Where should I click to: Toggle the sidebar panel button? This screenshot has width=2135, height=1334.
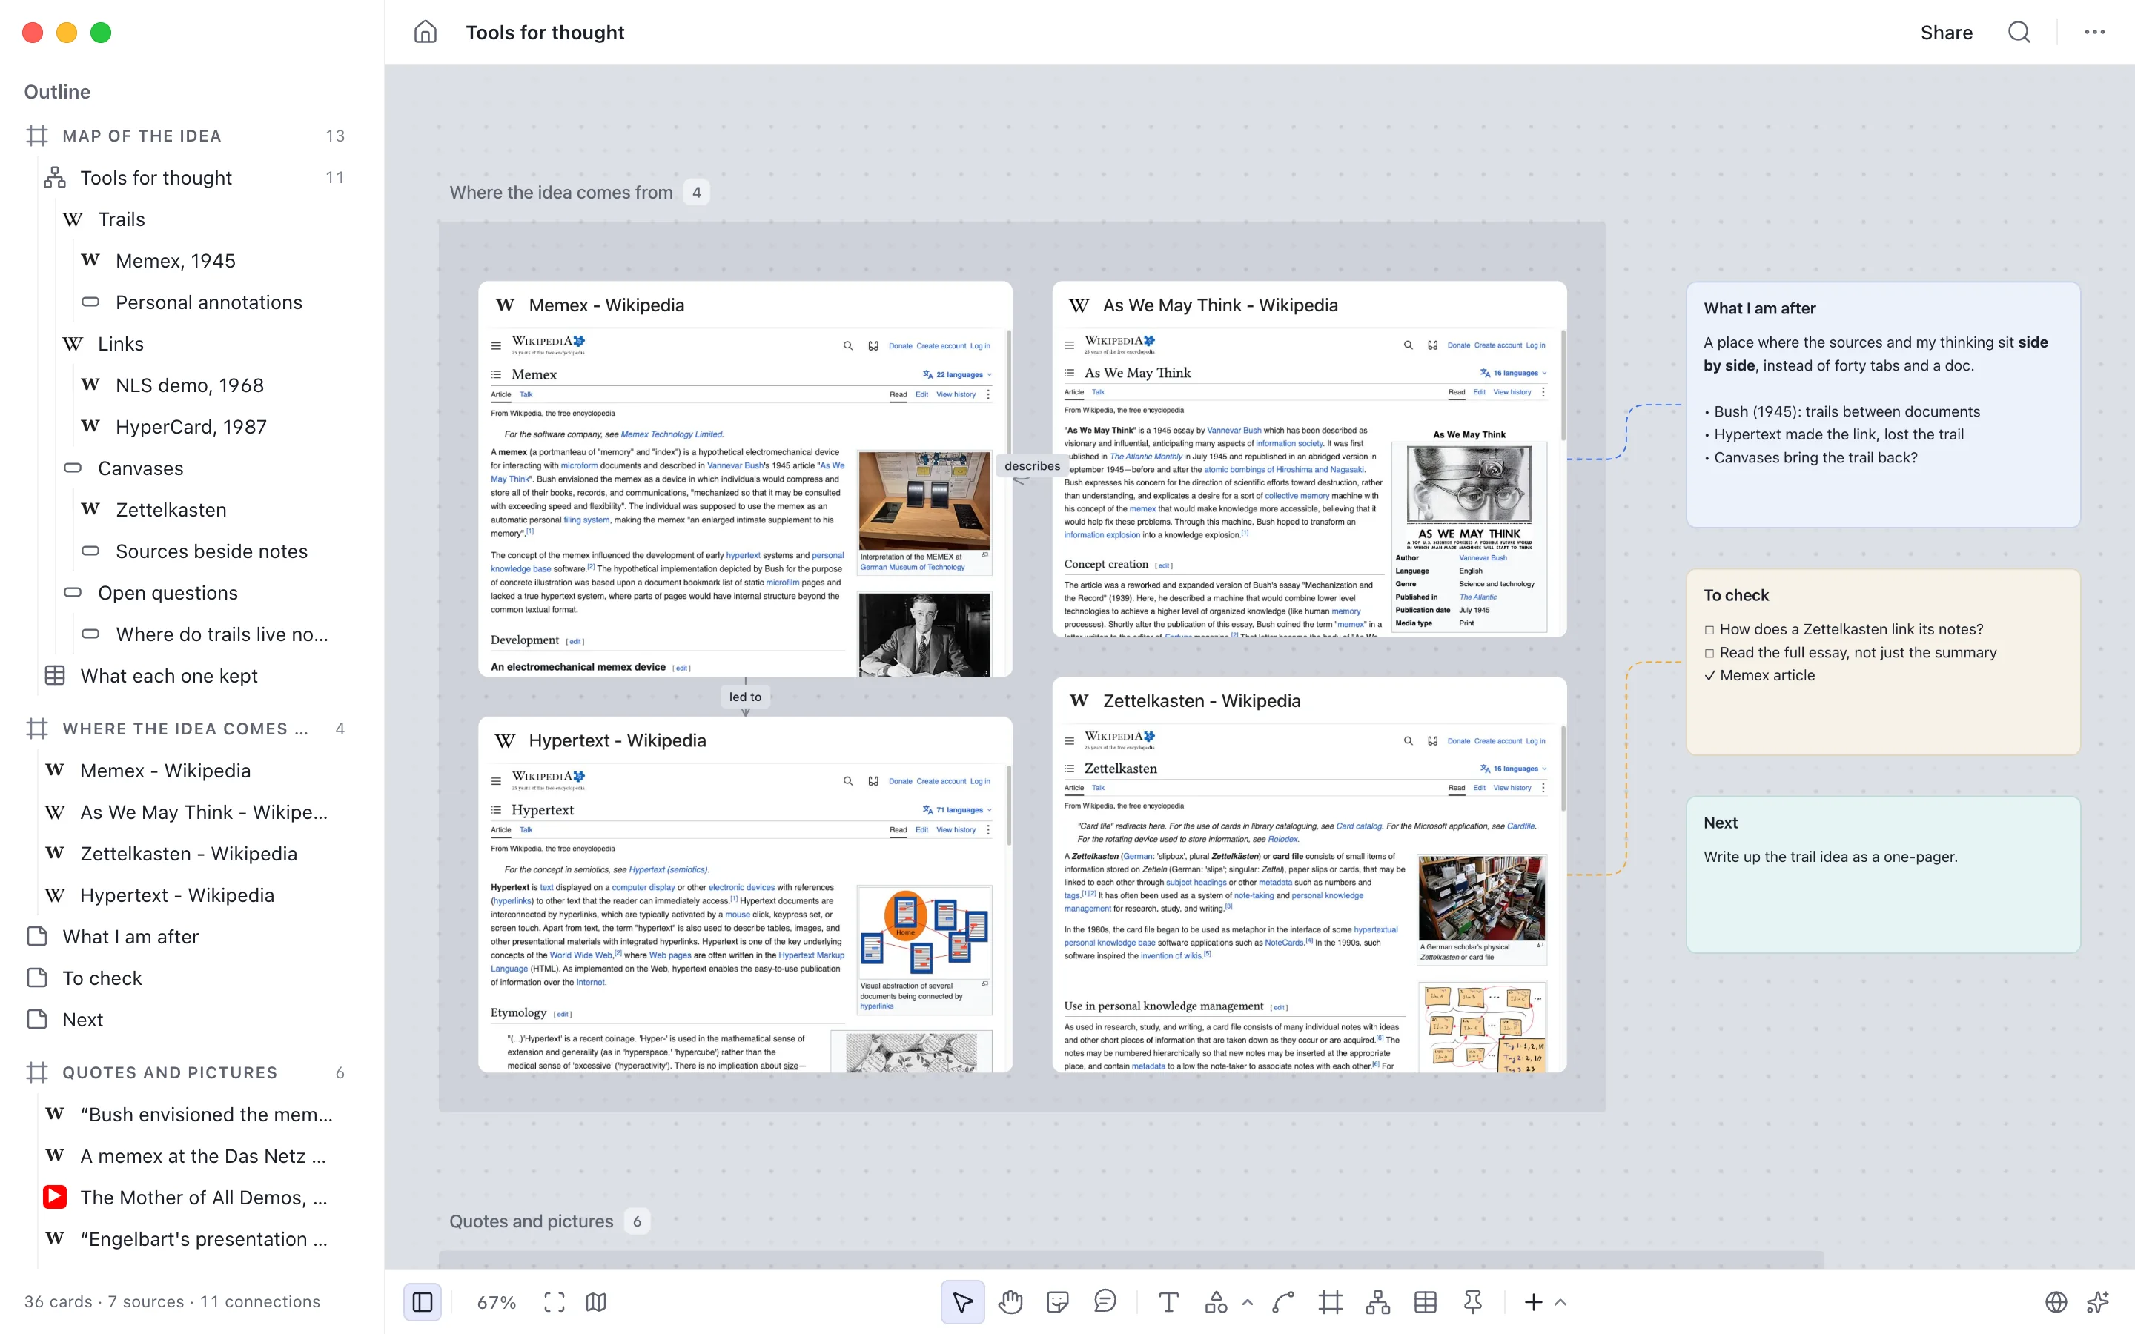pos(423,1302)
